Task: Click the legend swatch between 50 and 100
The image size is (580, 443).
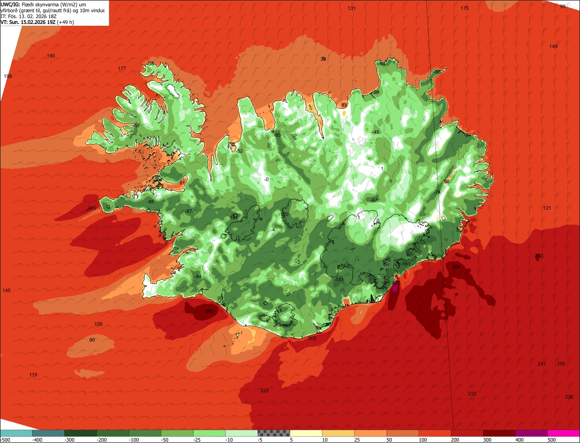Action: pyautogui.click(x=402, y=433)
